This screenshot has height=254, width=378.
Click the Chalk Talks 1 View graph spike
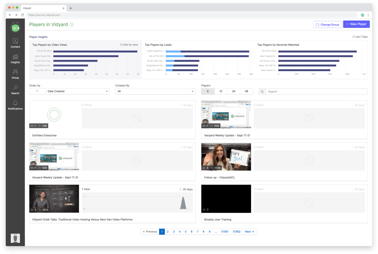pos(183,203)
